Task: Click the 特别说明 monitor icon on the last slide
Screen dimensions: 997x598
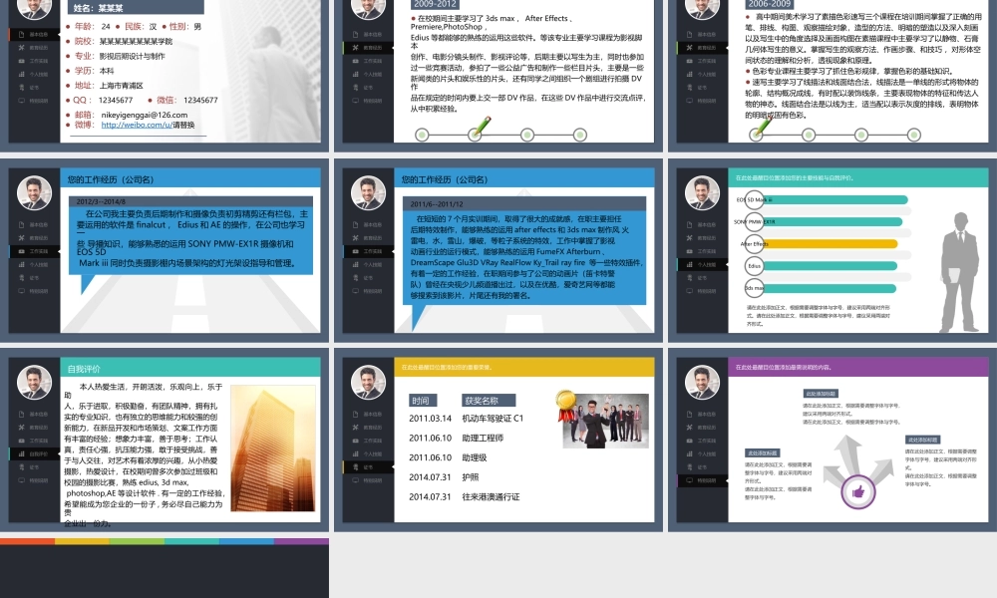Action: (689, 480)
